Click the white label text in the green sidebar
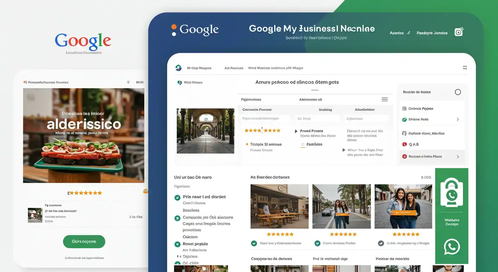The image size is (498, 272). click(452, 222)
